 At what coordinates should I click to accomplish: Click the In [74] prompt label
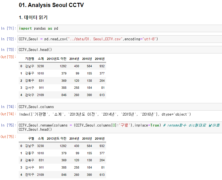pos(8,107)
